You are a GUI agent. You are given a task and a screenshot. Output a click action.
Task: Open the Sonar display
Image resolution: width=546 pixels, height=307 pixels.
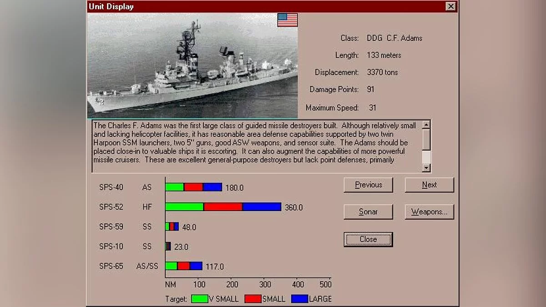click(368, 212)
